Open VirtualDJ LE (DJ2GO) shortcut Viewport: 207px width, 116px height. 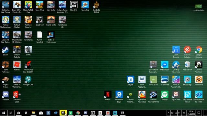pos(28,67)
